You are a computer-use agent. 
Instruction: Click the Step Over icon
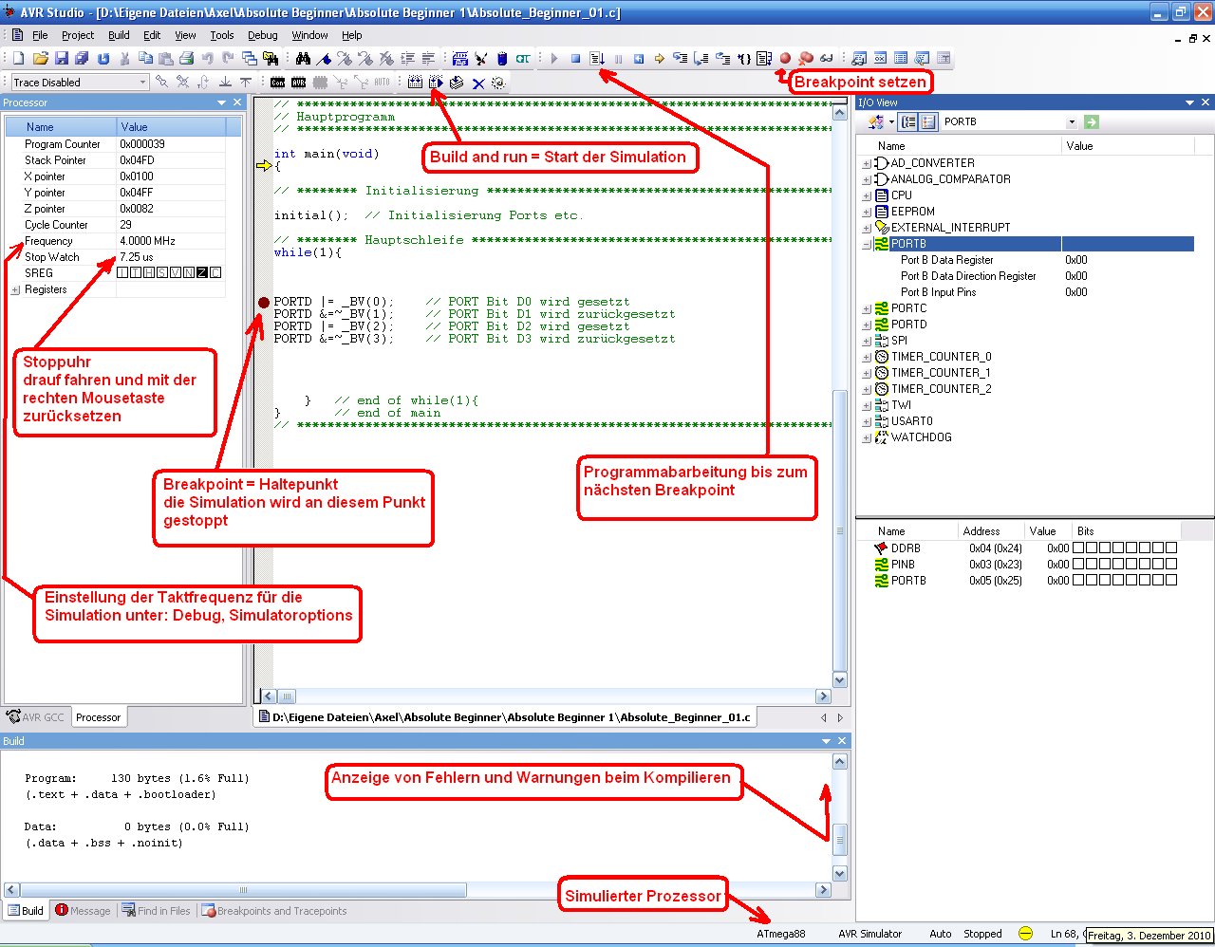click(701, 59)
